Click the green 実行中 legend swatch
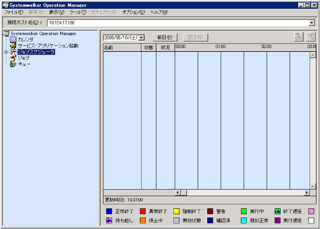The width and height of the screenshot is (320, 229). 244,212
